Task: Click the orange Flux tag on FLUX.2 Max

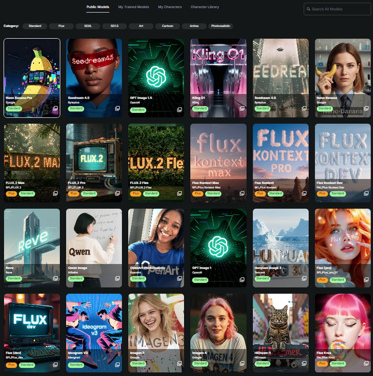Action: tap(11, 193)
